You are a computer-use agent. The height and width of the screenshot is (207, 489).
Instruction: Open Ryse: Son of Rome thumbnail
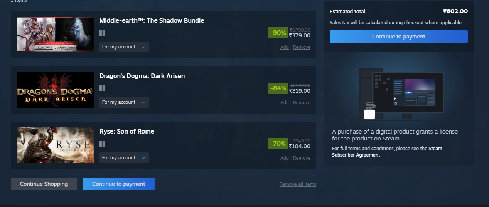tap(55, 145)
